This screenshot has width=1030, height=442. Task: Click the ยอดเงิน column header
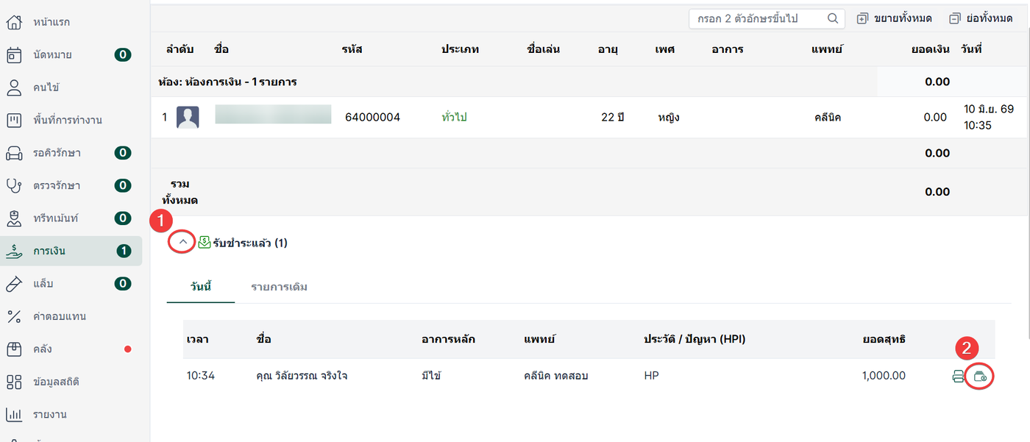930,49
